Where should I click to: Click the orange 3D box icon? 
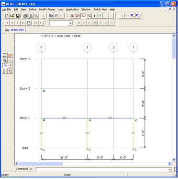10,55
